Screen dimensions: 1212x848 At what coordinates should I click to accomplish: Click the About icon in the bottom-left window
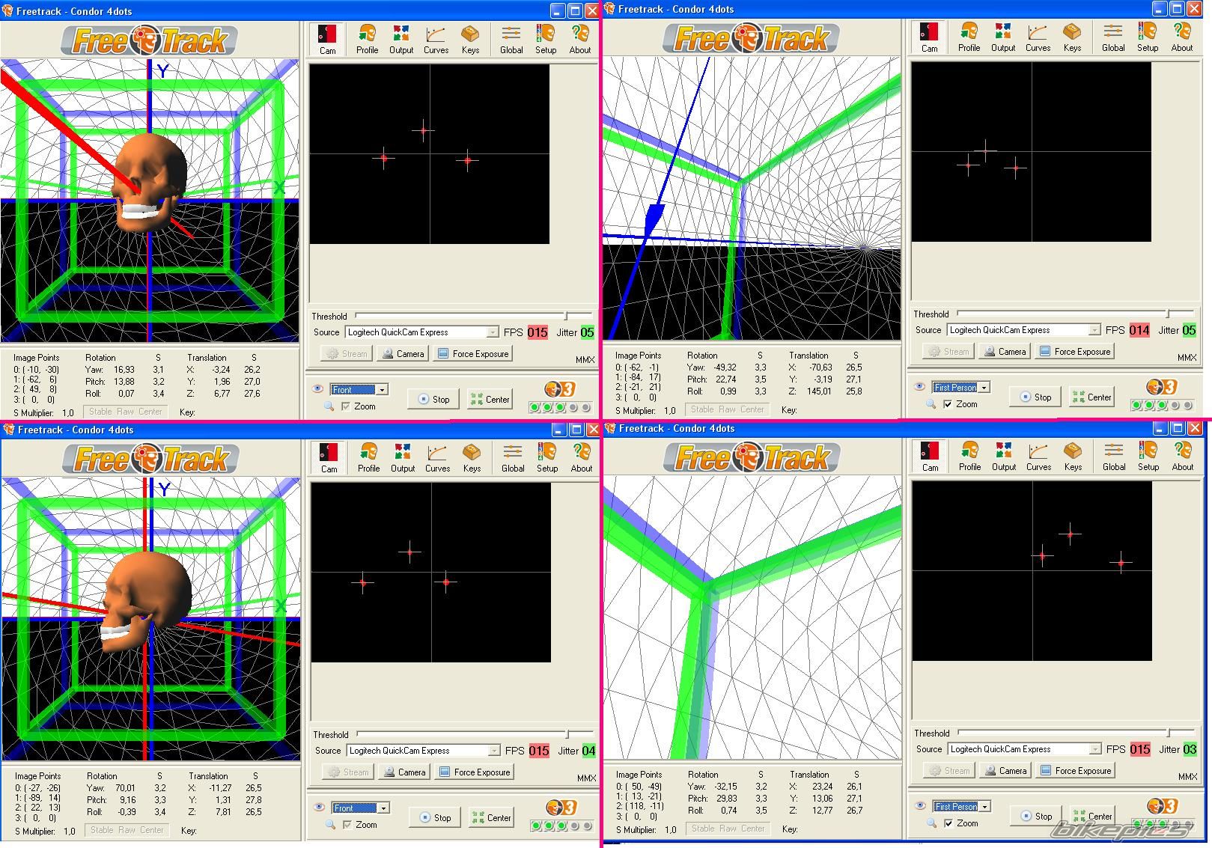point(581,457)
